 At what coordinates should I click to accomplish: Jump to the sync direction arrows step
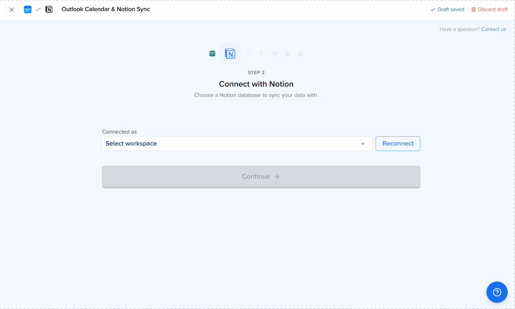click(248, 54)
